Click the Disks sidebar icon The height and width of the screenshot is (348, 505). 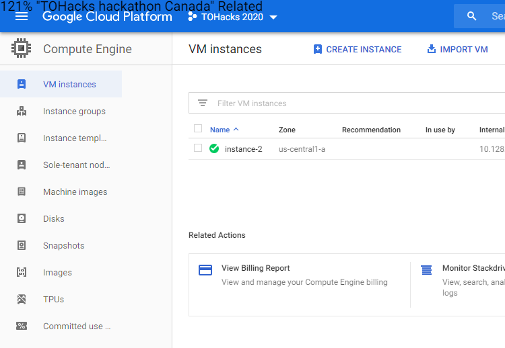coord(22,219)
